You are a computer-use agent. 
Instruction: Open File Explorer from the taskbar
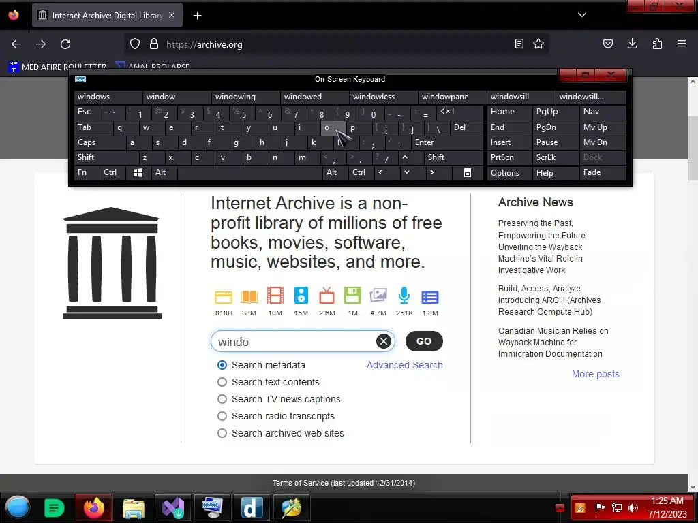[x=133, y=508]
